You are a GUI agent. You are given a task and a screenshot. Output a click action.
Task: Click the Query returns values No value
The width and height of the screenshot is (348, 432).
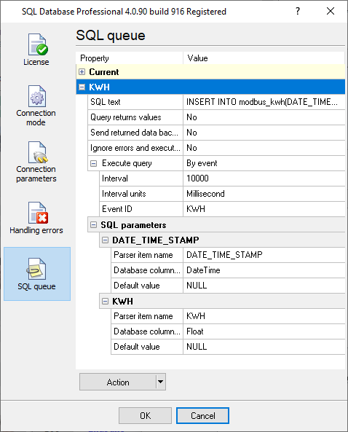(x=264, y=117)
